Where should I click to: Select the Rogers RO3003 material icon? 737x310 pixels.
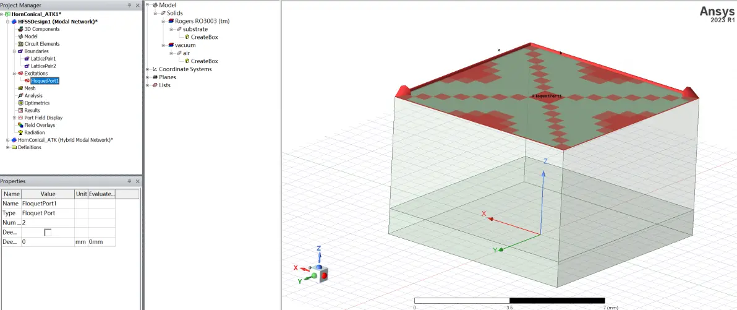click(171, 21)
